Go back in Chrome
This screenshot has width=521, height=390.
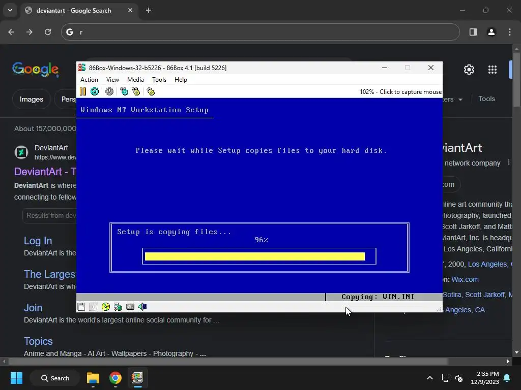[x=11, y=32]
